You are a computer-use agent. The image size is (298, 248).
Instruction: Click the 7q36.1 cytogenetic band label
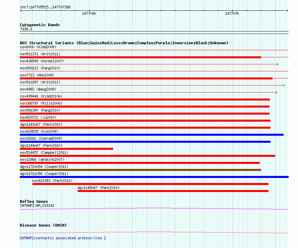click(x=26, y=29)
